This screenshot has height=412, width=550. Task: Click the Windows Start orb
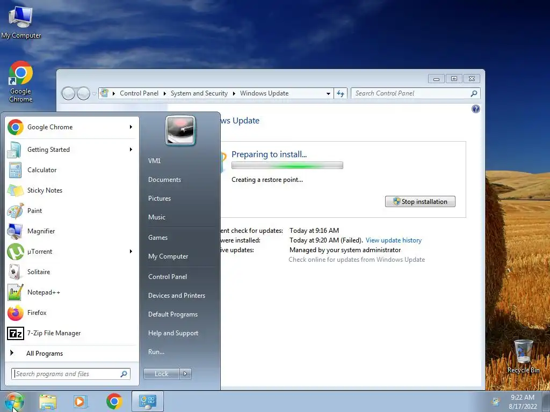(x=15, y=401)
